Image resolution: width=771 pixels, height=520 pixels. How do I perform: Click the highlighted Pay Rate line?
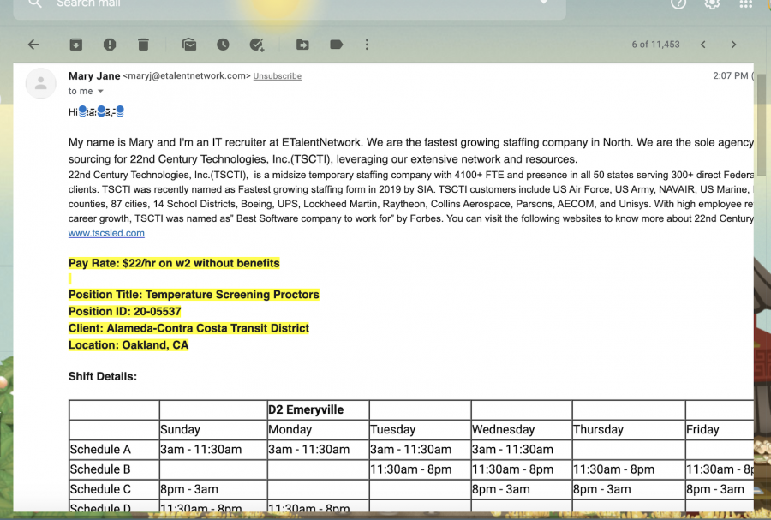click(174, 264)
